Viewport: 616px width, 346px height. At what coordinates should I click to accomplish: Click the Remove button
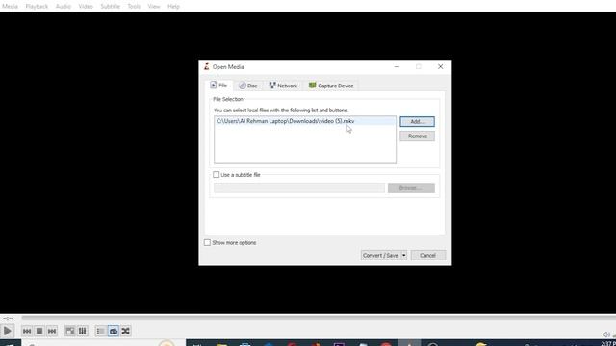click(x=417, y=136)
